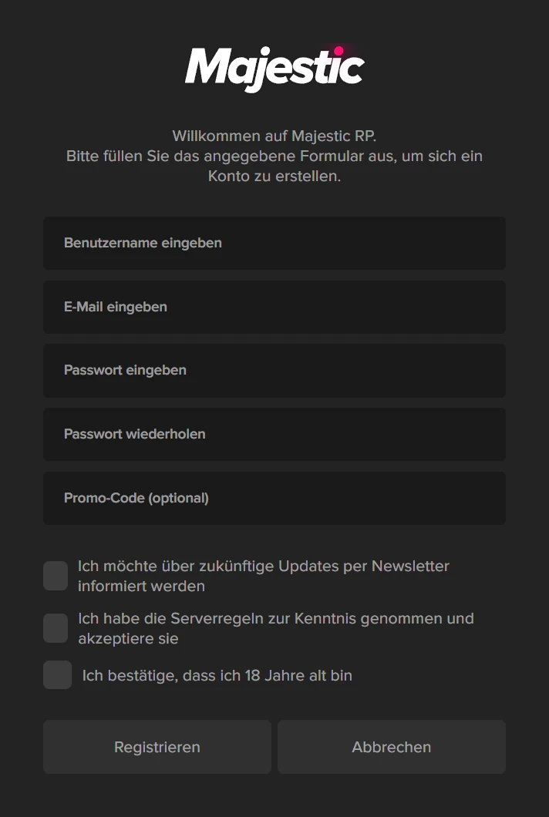Click the pink dot on the Majestic logo
Viewport: 549px width, 817px height.
tap(338, 51)
